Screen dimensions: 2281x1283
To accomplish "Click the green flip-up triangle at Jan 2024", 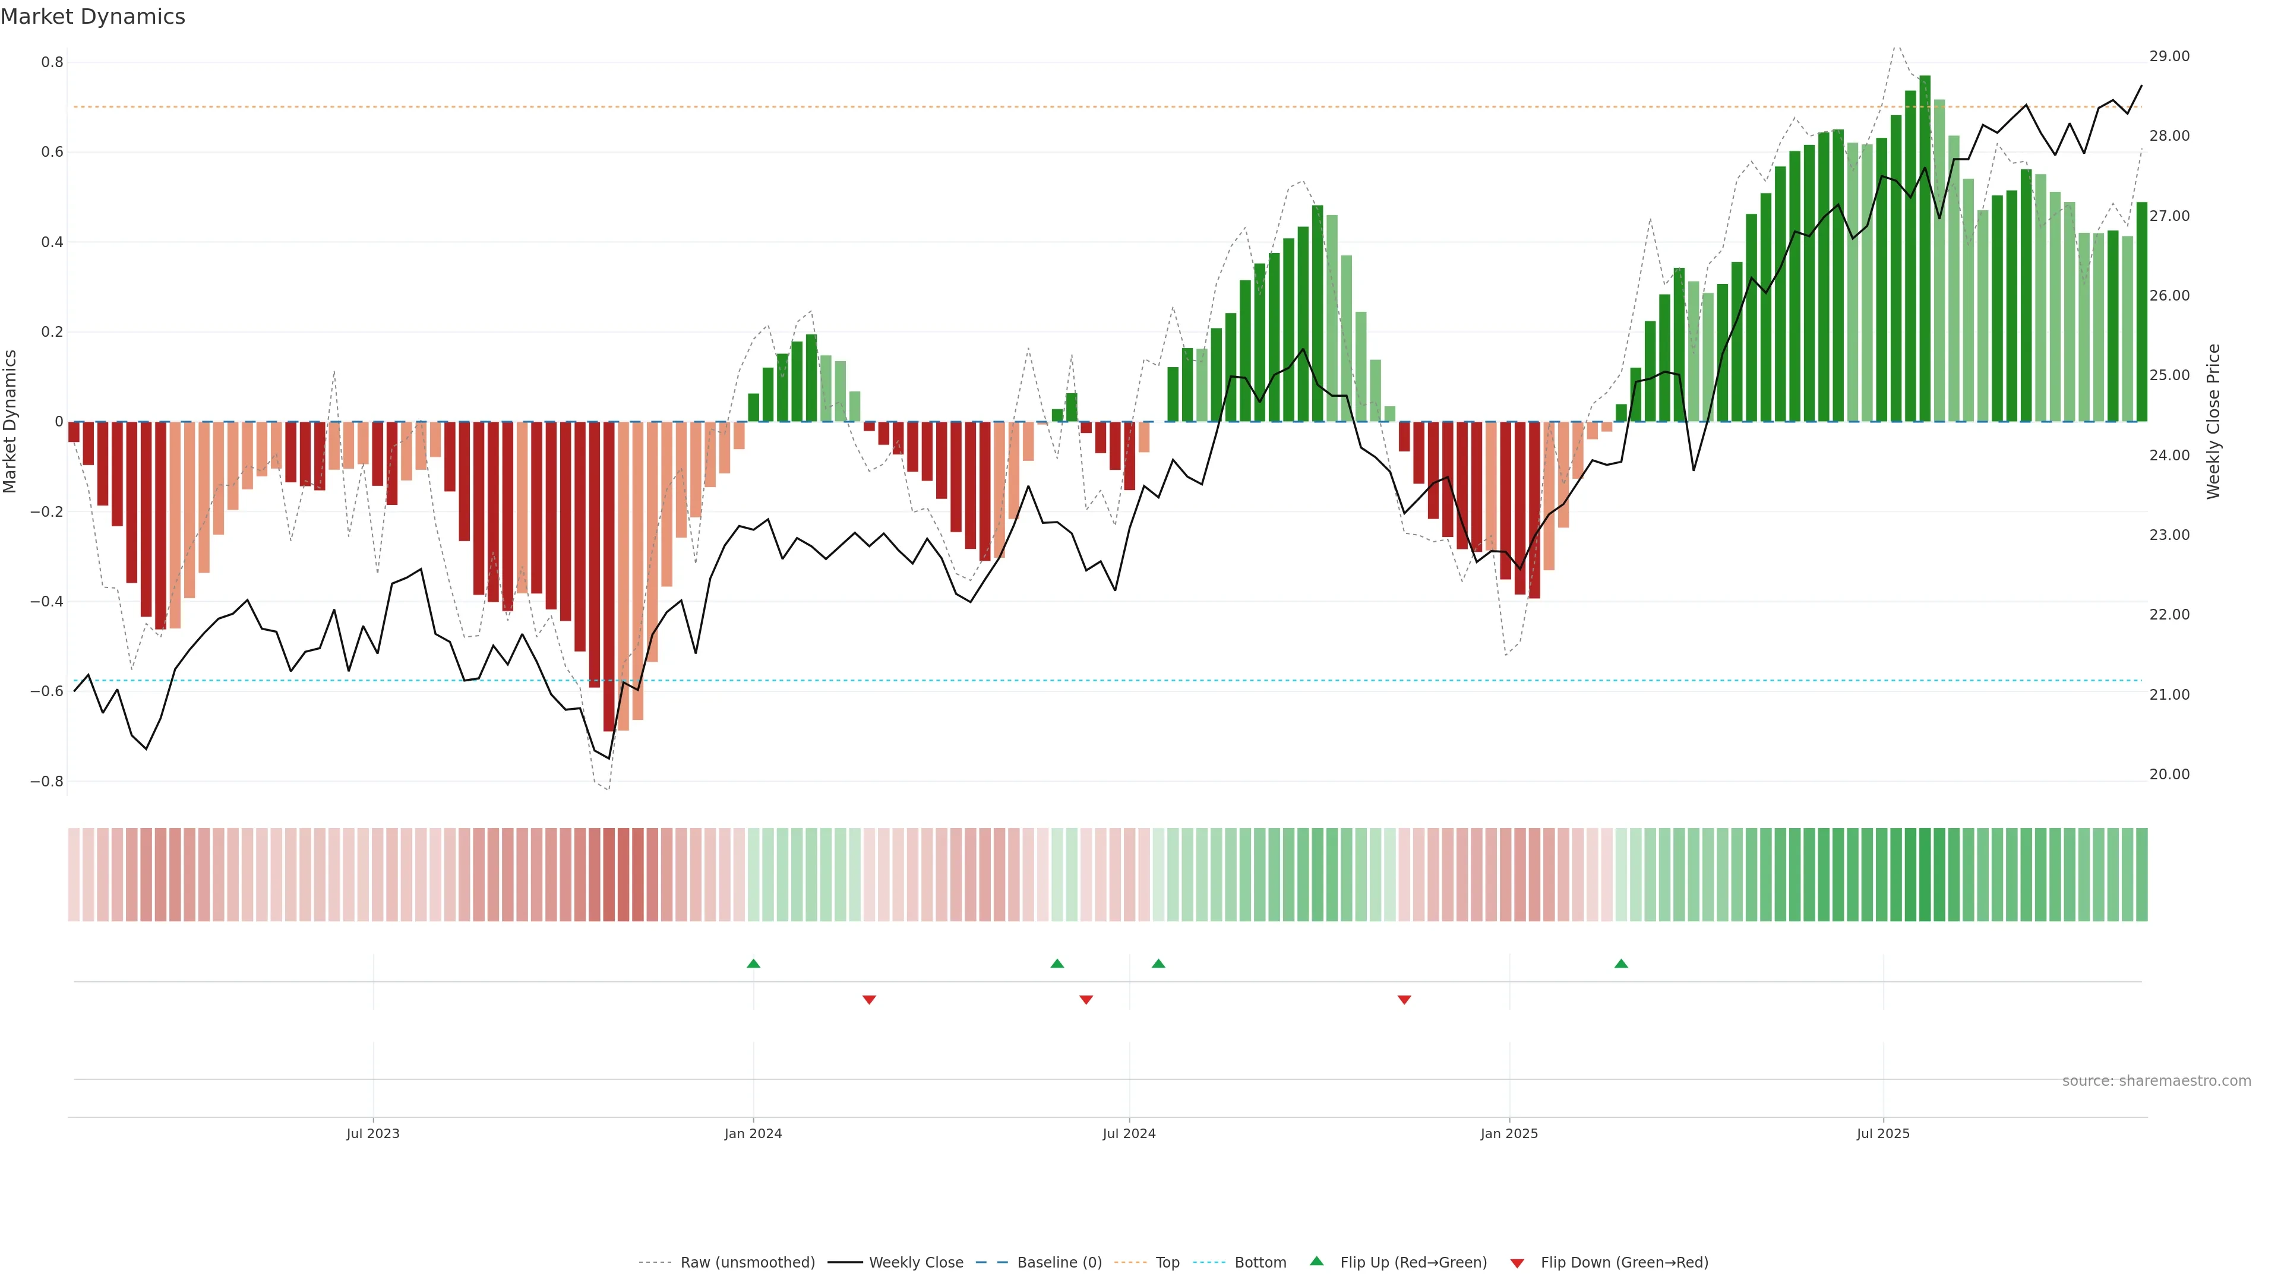I will (753, 963).
